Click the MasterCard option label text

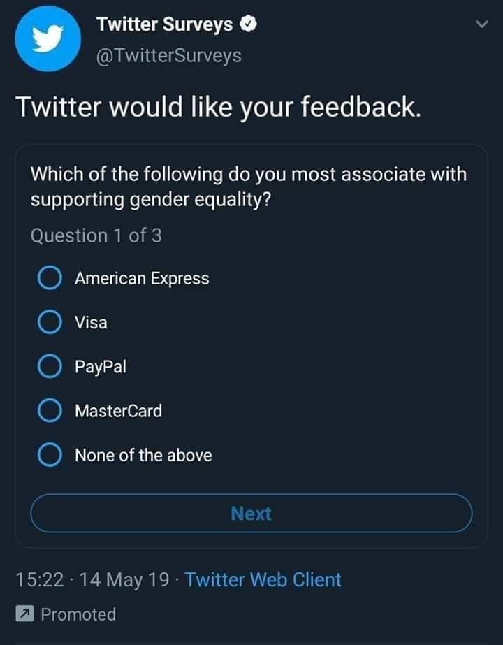(x=119, y=411)
